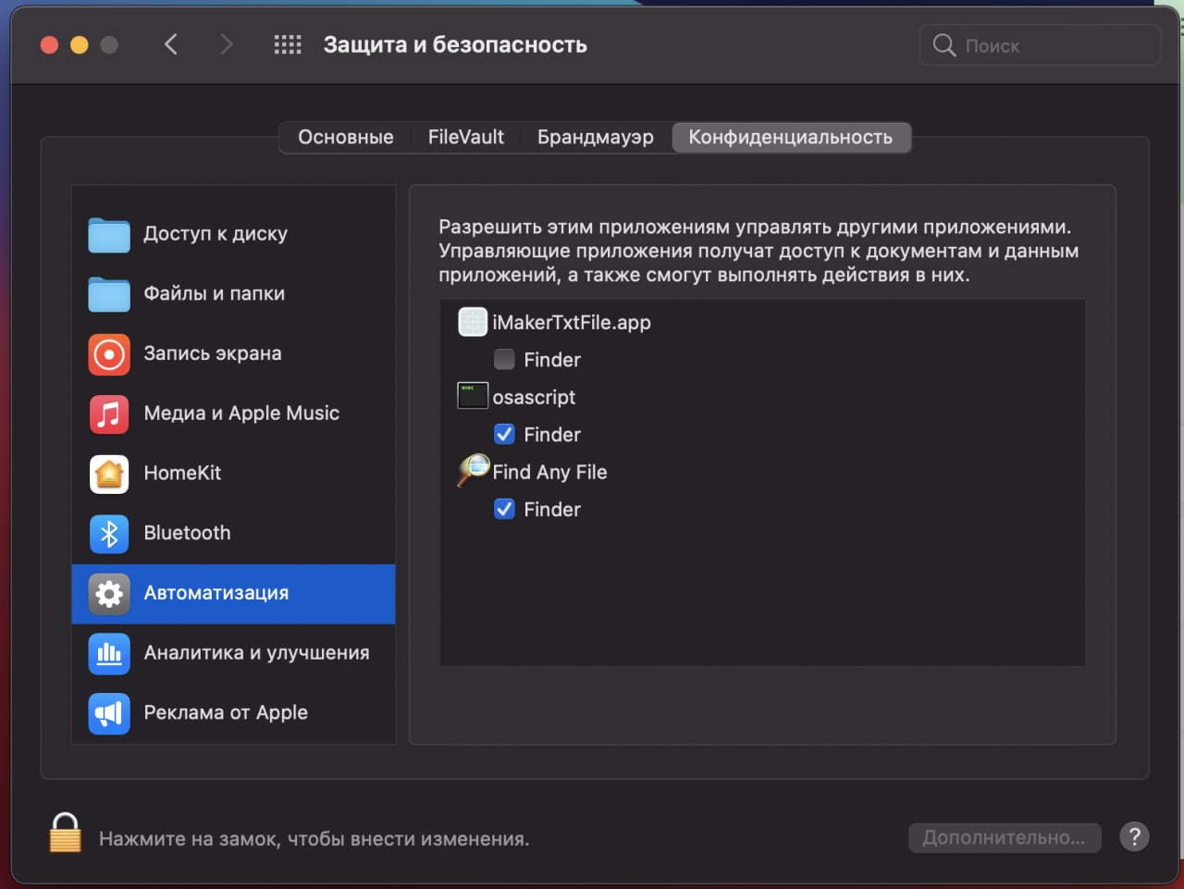
Task: Uncheck Finder under osascript
Action: pyautogui.click(x=504, y=434)
